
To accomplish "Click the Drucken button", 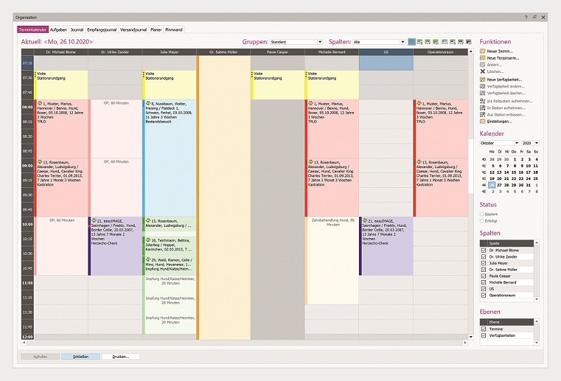I will [120, 356].
